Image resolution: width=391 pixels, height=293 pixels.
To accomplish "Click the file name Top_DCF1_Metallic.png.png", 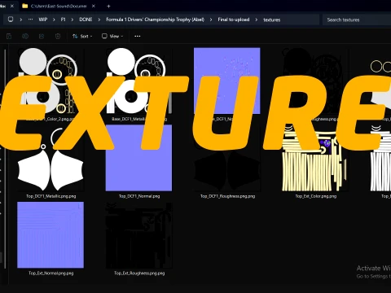I will coord(51,196).
